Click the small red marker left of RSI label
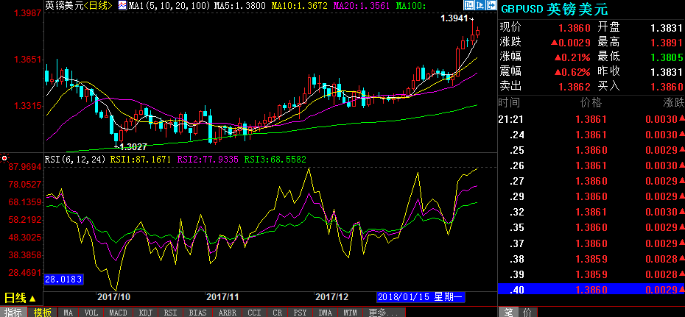685x317 pixels. [x=4, y=157]
